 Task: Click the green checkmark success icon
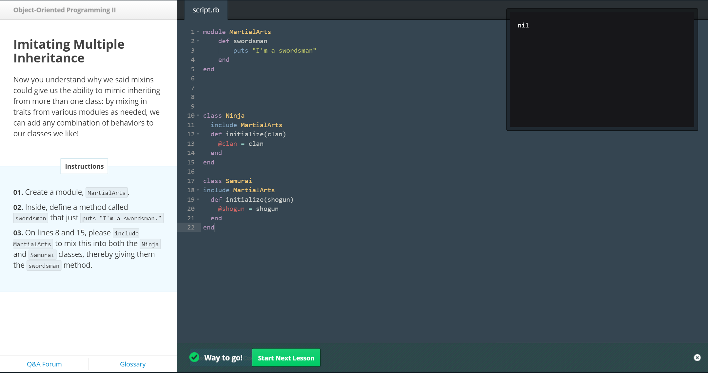click(x=194, y=357)
